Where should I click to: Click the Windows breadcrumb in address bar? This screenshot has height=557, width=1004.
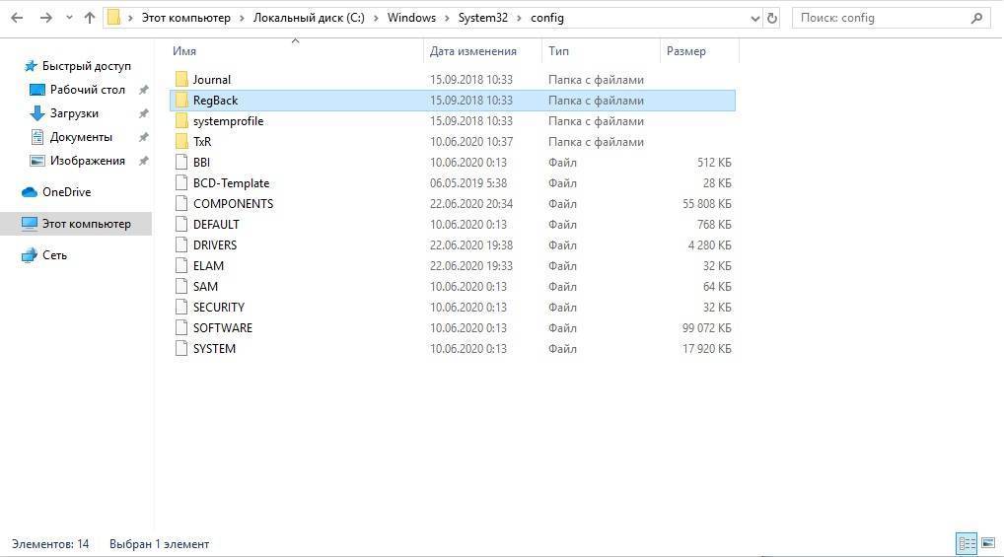coord(411,18)
